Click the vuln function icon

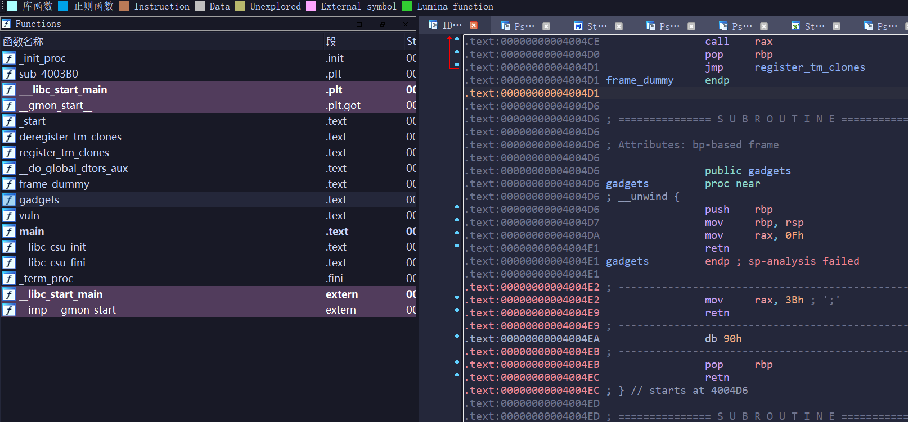(x=9, y=215)
